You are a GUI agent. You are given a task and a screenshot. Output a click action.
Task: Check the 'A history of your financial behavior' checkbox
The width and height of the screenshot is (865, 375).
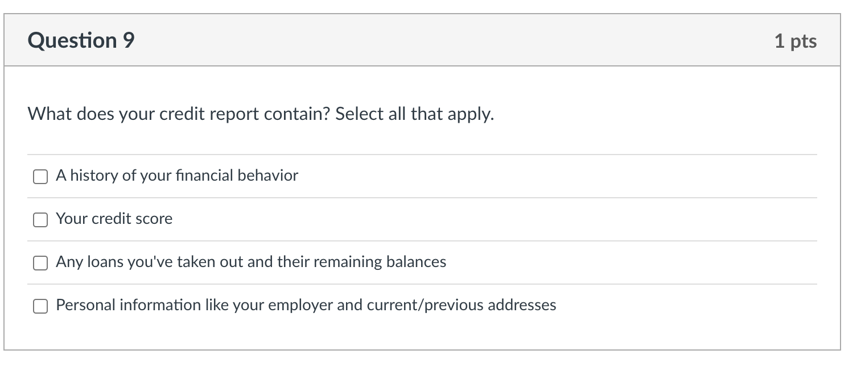coord(40,177)
